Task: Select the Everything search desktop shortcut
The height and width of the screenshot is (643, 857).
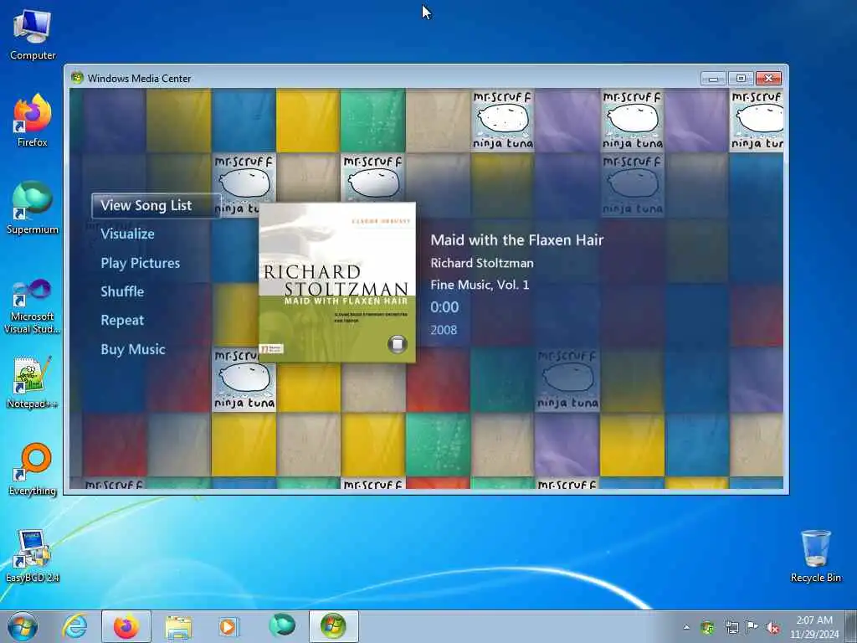Action: [x=33, y=469]
